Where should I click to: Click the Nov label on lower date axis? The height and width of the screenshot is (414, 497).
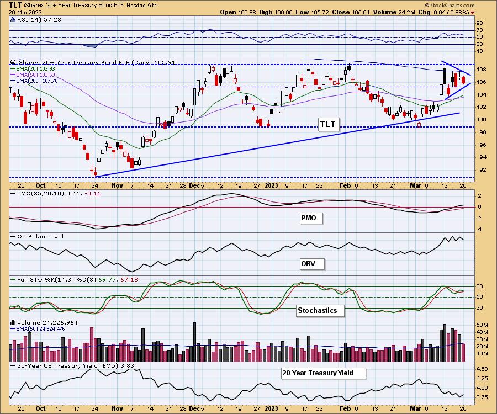tap(117, 408)
